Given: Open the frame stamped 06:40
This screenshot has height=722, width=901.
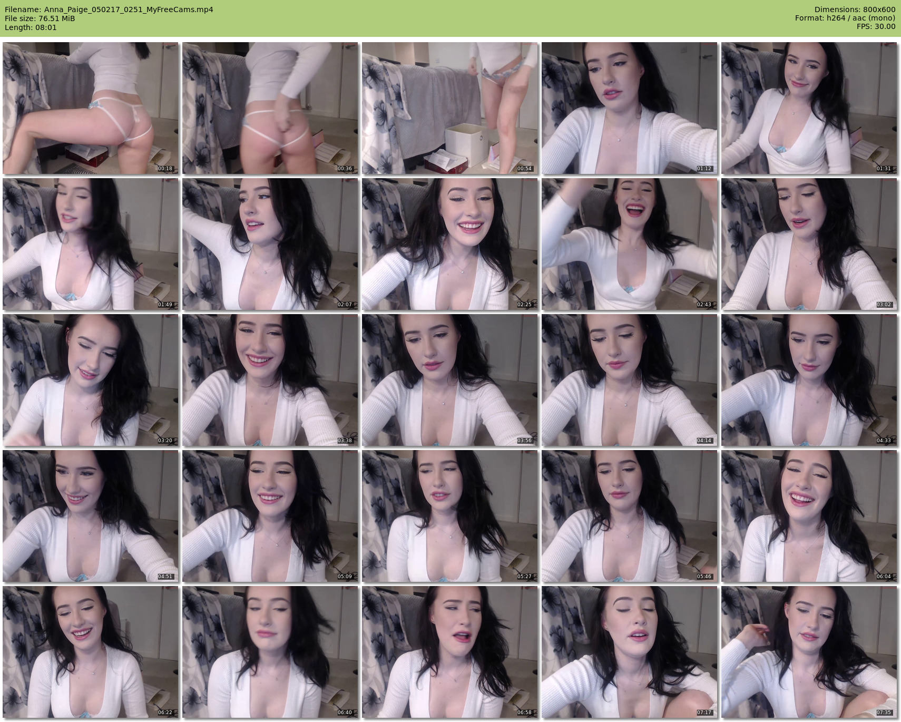Looking at the screenshot, I should point(270,652).
